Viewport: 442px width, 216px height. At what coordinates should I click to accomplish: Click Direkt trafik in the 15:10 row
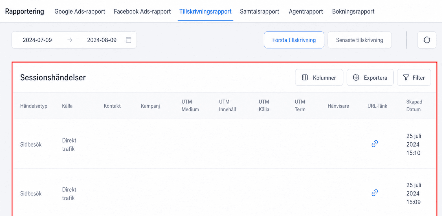tap(69, 144)
